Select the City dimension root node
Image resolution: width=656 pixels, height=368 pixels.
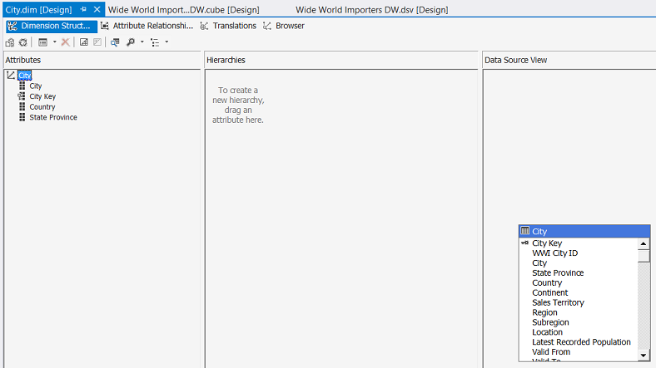[25, 76]
